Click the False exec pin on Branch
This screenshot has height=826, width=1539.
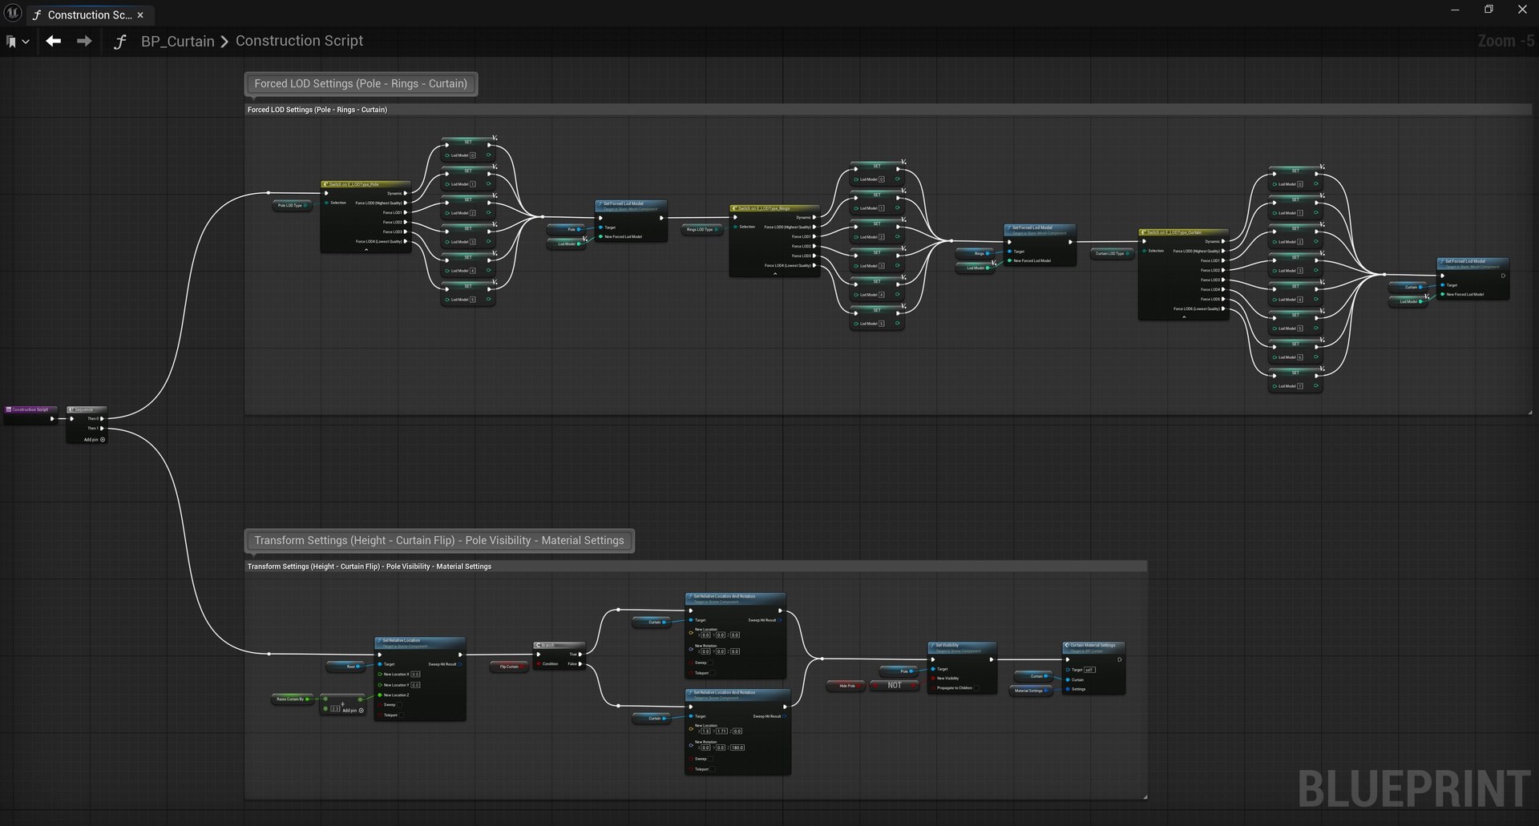coord(580,664)
